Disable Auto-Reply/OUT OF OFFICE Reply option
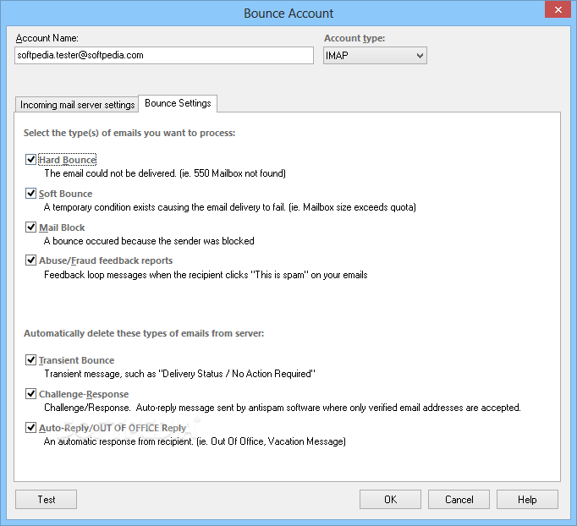 [x=30, y=427]
